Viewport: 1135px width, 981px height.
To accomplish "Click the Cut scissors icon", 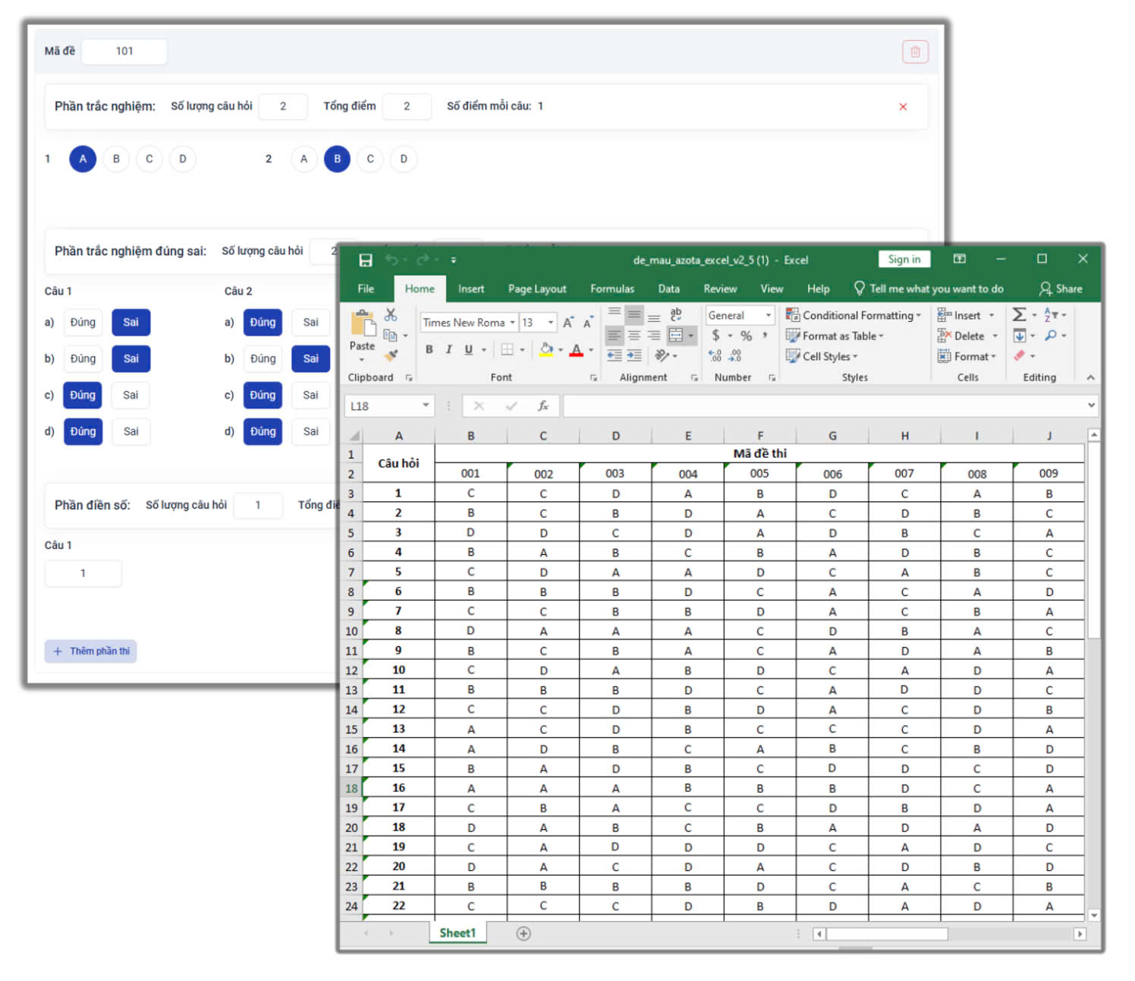I will pos(391,314).
